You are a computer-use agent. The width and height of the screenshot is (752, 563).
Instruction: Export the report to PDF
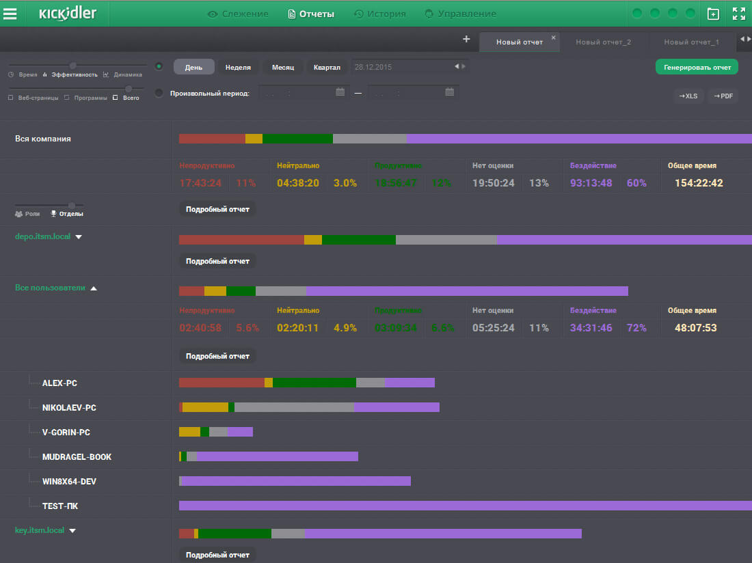coord(723,96)
